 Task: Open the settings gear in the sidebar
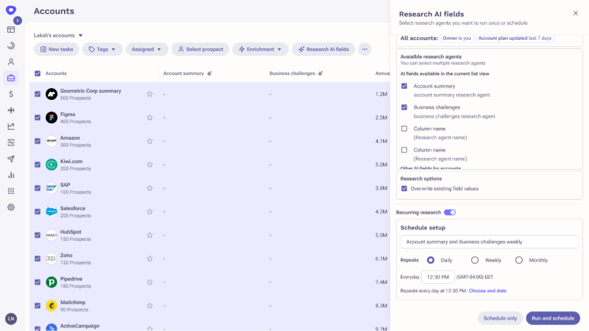point(11,207)
